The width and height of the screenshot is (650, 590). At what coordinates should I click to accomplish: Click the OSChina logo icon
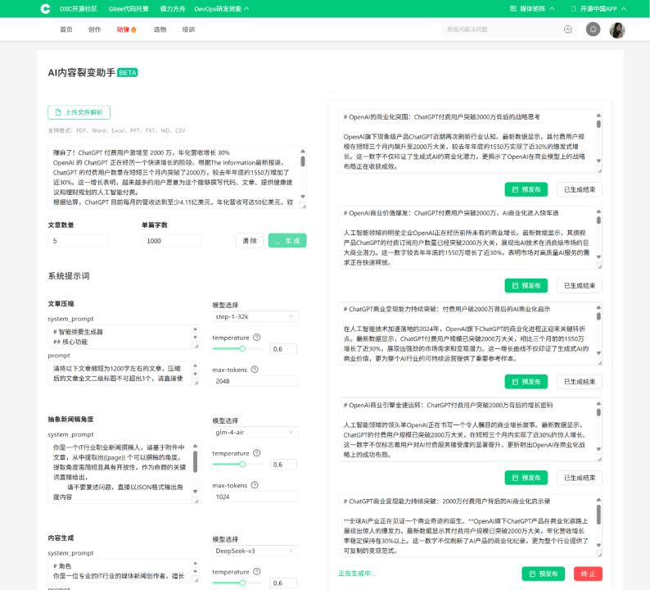click(46, 9)
